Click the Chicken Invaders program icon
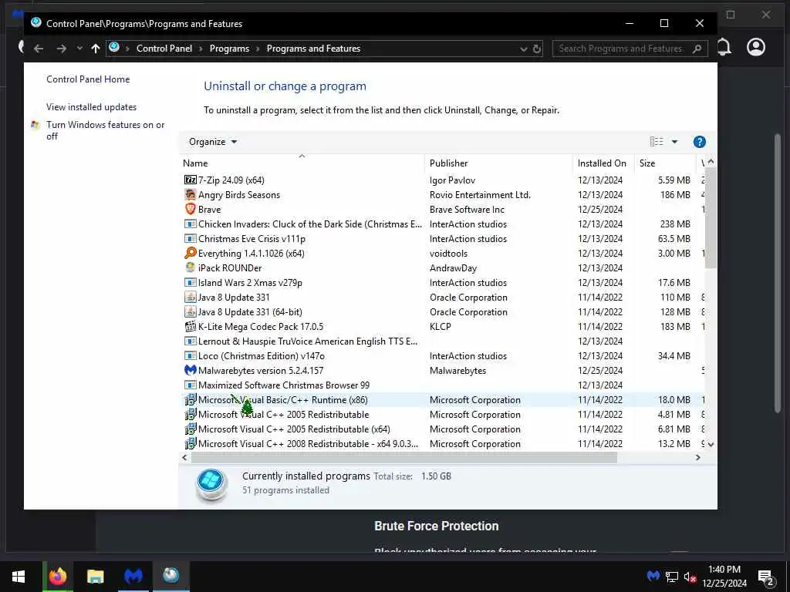This screenshot has width=790, height=592. click(190, 224)
